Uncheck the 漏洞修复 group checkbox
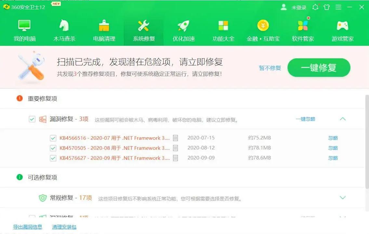369x234 pixels. click(x=32, y=119)
